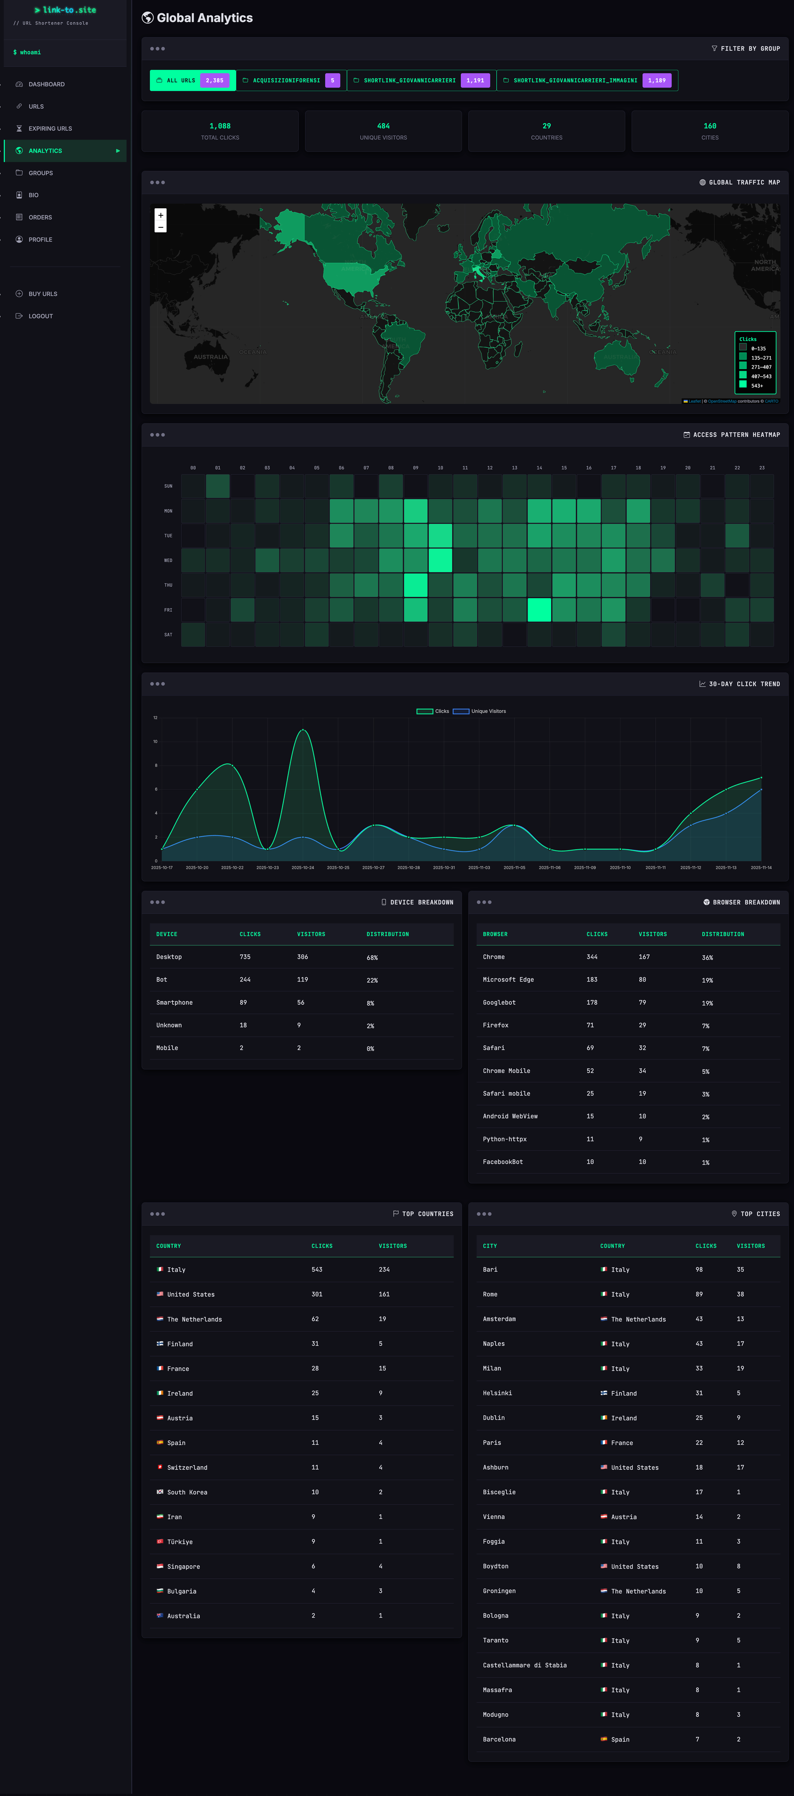Click the CARTO attribution link on the map

coord(772,401)
